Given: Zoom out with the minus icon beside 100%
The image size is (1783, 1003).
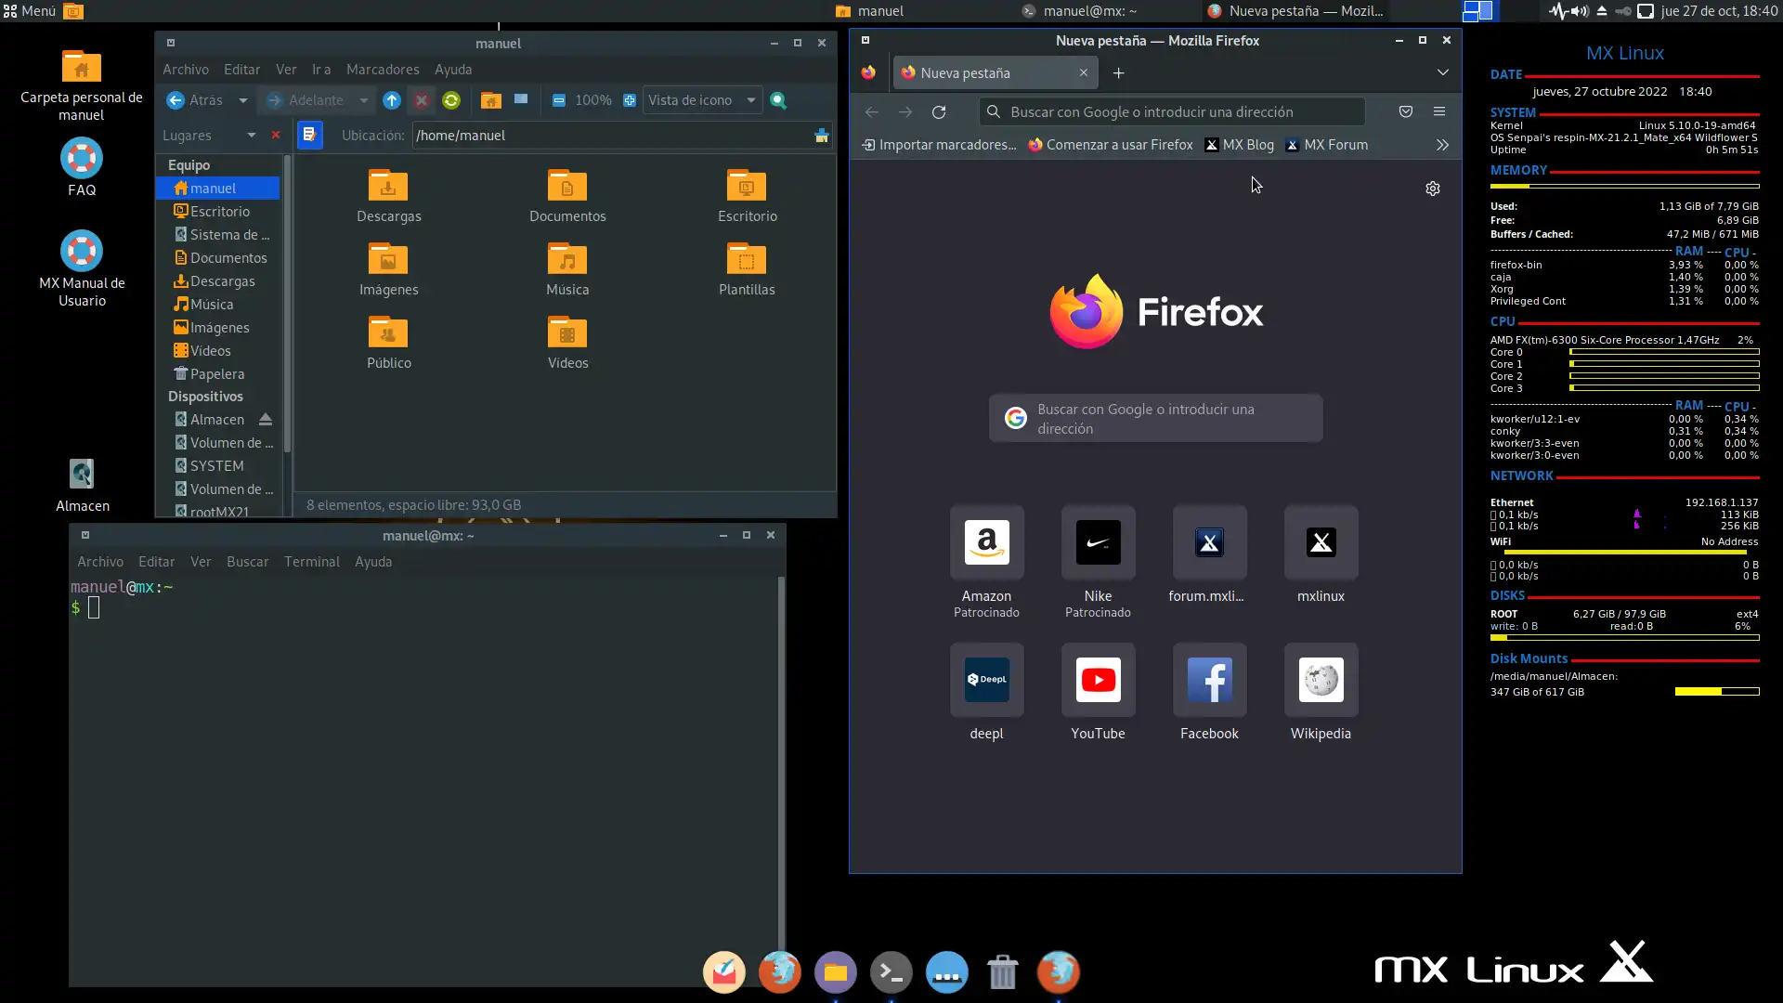Looking at the screenshot, I should point(558,100).
